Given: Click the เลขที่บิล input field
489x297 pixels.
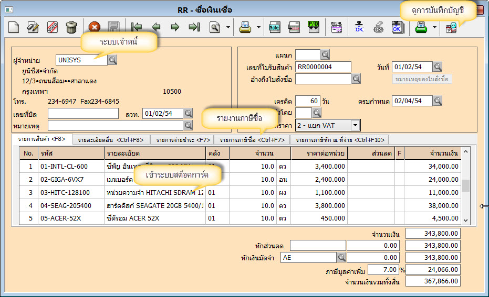Looking at the screenshot, I should (84, 114).
